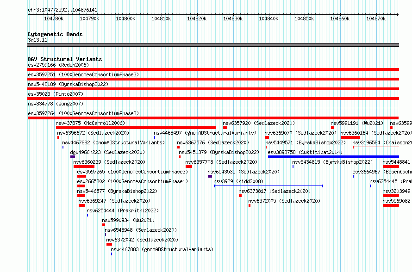This screenshot has width=412, height=272.
Task: Click the chr3:104772592..104876141 coordinates text
Action: coord(62,10)
